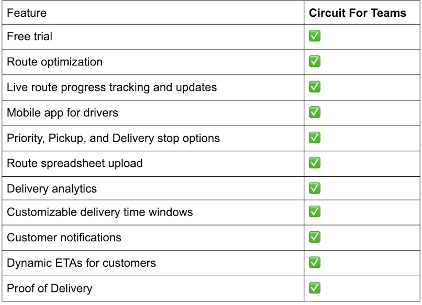Click the checkmark beside Priority, Pickup, and Delivery

click(314, 138)
